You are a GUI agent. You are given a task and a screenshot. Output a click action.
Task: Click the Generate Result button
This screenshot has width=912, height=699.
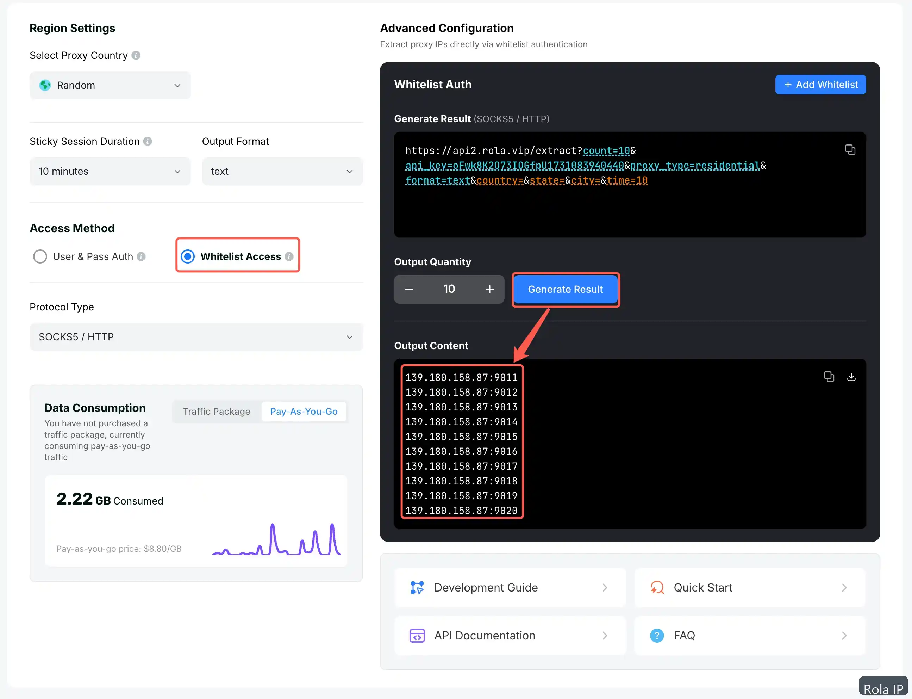[x=565, y=289]
